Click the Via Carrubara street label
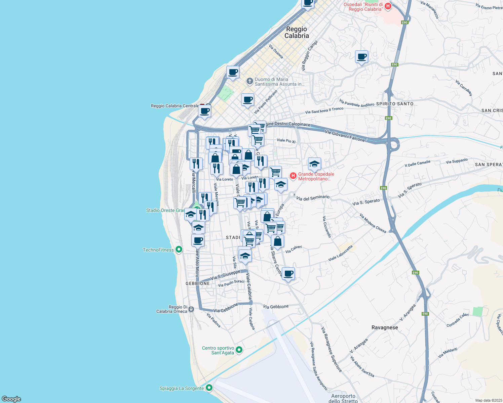The image size is (503, 403). click(464, 88)
